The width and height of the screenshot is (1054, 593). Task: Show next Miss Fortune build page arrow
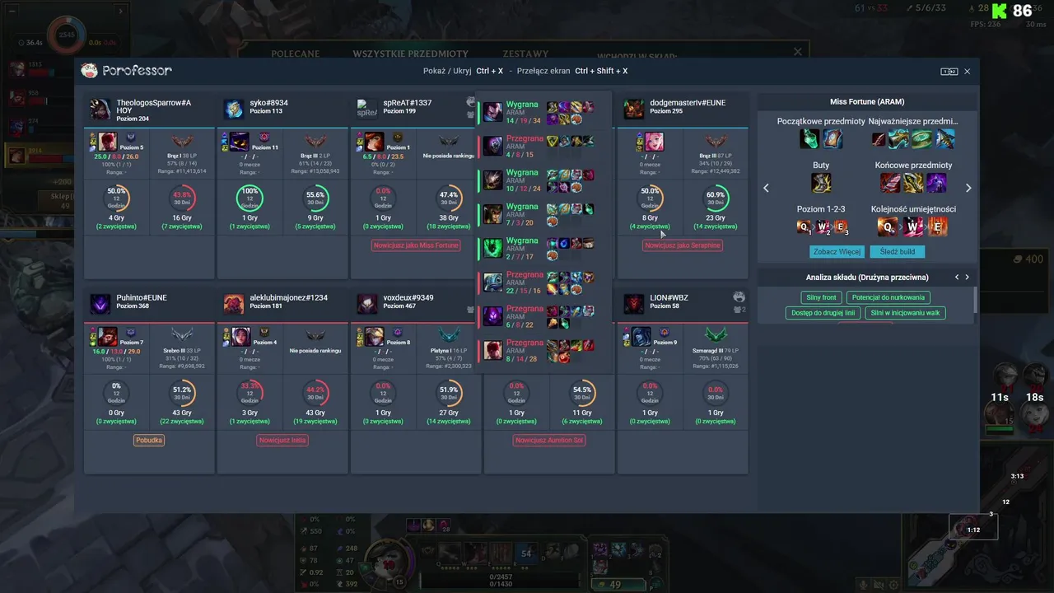pos(968,188)
